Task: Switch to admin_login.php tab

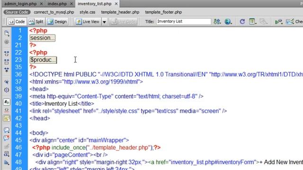Action: [x=20, y=4]
